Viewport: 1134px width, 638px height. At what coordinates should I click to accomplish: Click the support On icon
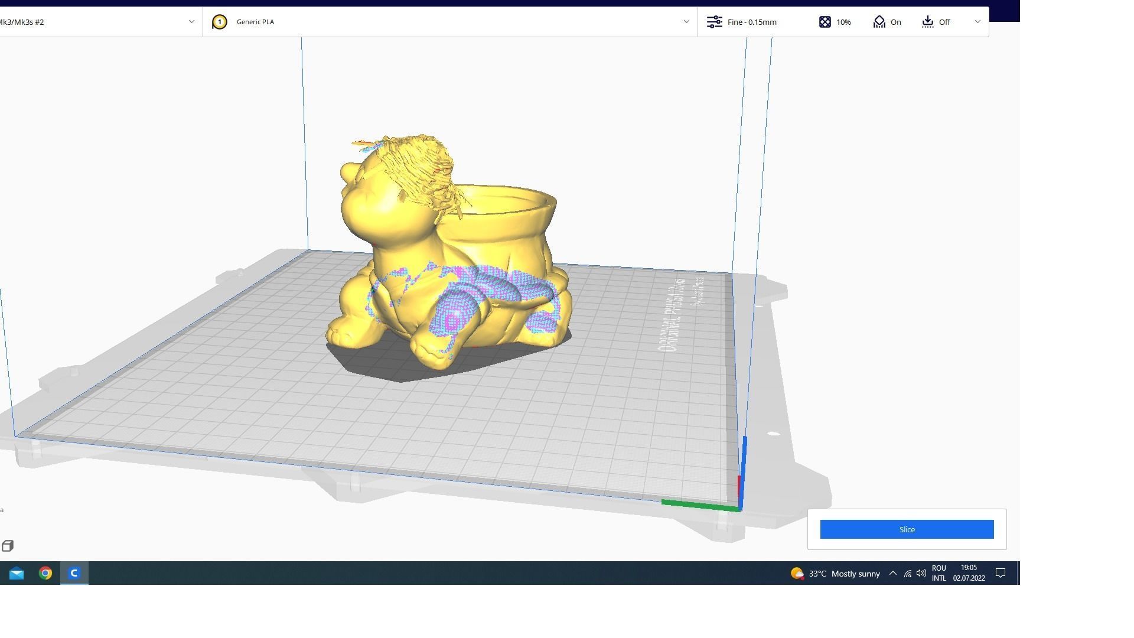click(879, 22)
